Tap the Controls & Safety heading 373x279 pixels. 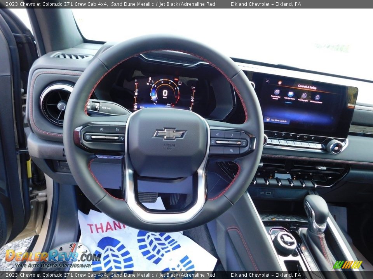pos(307,86)
